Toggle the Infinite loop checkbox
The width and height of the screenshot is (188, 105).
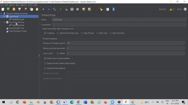58,53
